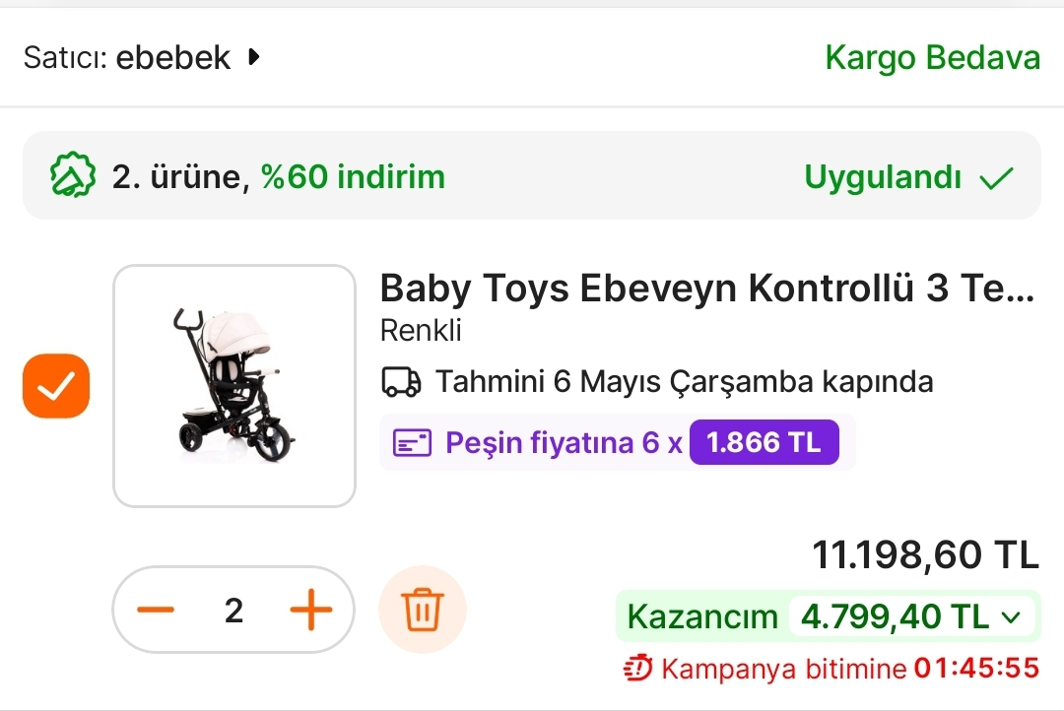Click the green discount campaign badge icon
Viewport: 1064px width, 711px height.
click(x=73, y=177)
